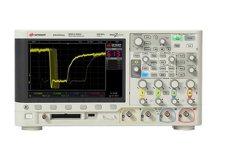Screen dimensions: 235x162
Task: Click the Default Setup key
Action: click(x=177, y=46)
